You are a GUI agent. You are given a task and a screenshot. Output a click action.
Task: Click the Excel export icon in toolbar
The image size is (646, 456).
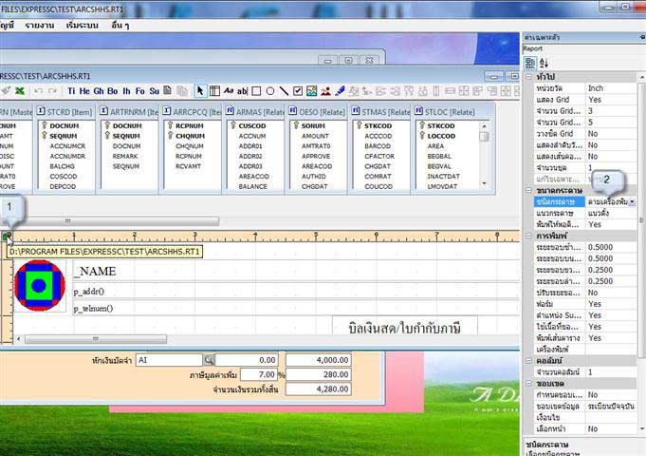pyautogui.click(x=20, y=91)
